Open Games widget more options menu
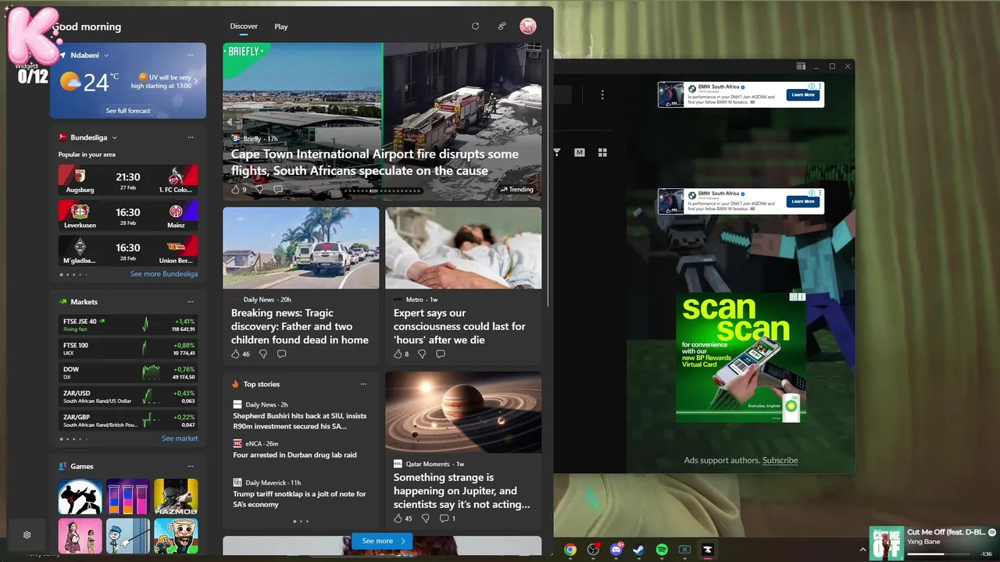Image resolution: width=1000 pixels, height=562 pixels. (x=190, y=466)
